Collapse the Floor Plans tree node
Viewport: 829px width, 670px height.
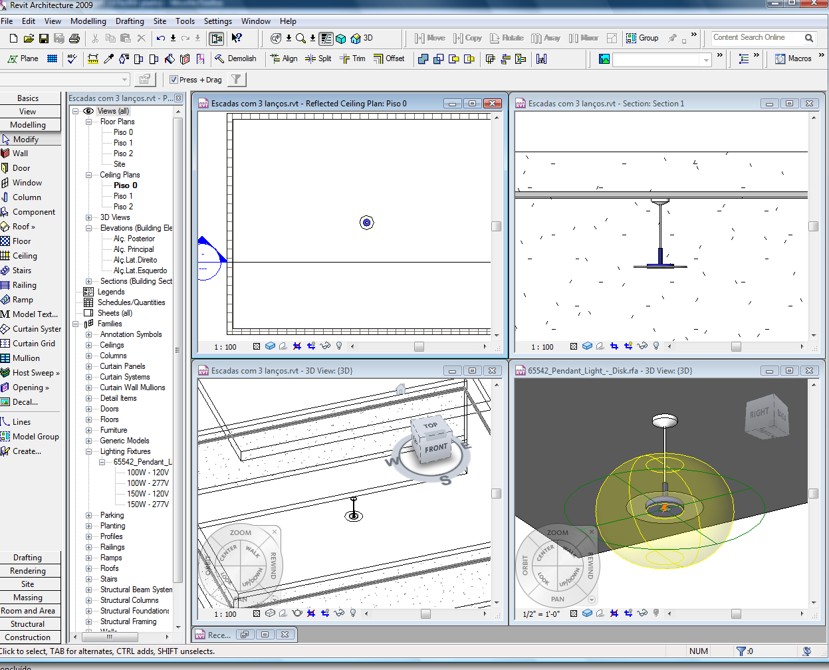pos(88,122)
